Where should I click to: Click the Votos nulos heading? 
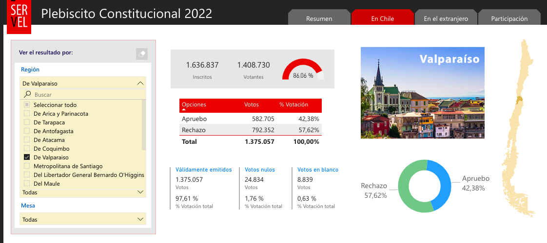tap(260, 170)
